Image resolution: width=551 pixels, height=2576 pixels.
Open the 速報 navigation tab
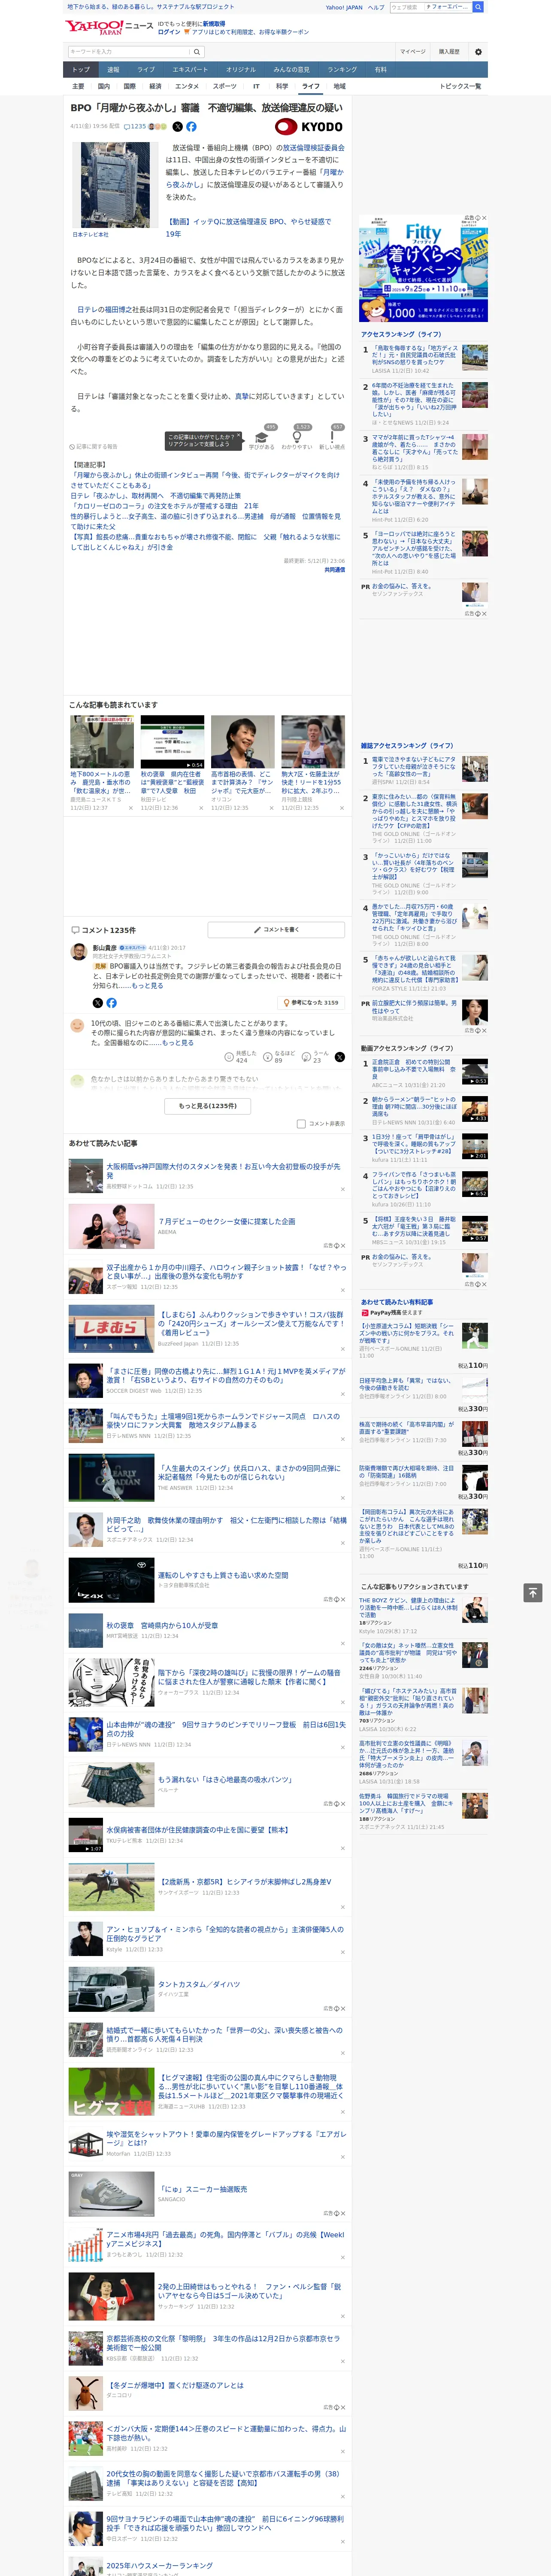tap(113, 69)
